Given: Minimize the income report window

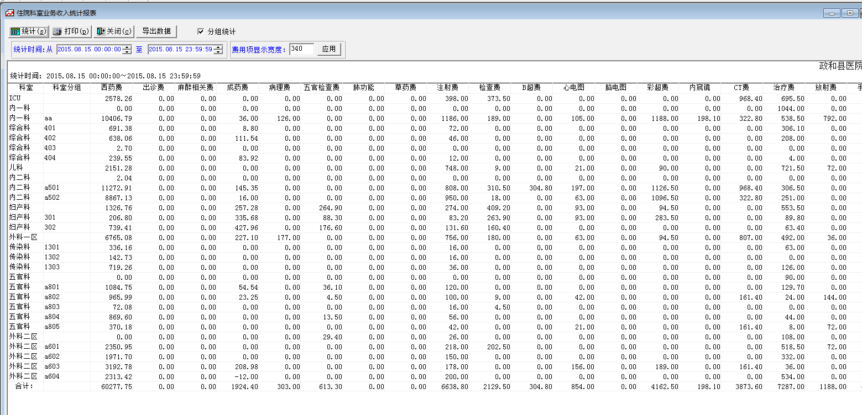Looking at the screenshot, I should tap(830, 13).
